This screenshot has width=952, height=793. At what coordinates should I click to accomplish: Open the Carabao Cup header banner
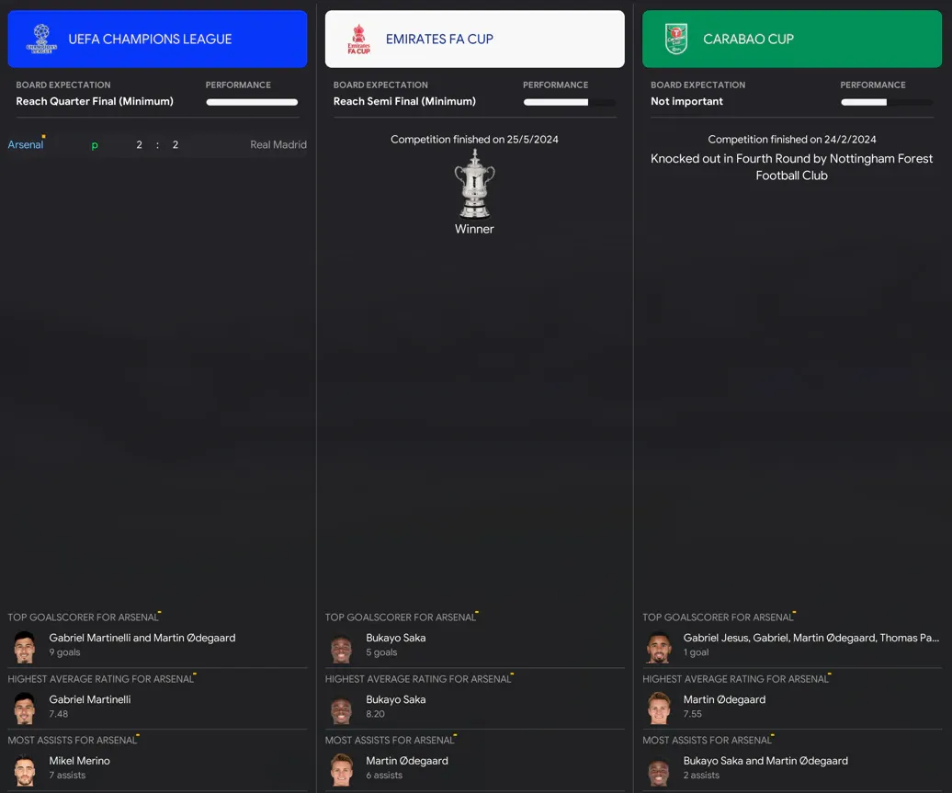point(792,39)
